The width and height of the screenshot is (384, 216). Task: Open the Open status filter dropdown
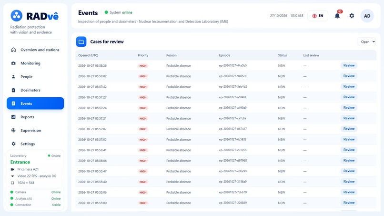pos(367,41)
